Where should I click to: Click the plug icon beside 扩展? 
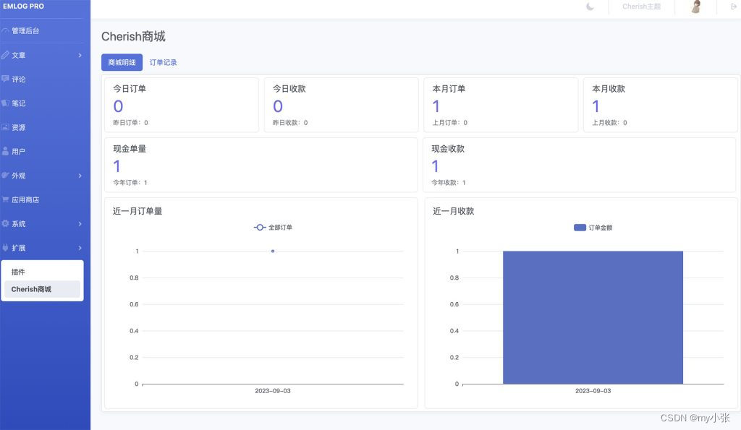pos(5,247)
